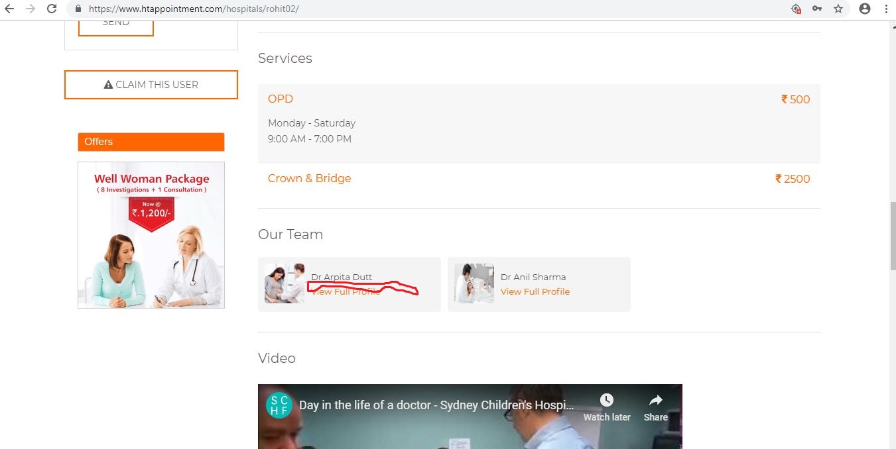This screenshot has width=896, height=449.
Task: Bookmark this page with the star icon
Action: (838, 9)
